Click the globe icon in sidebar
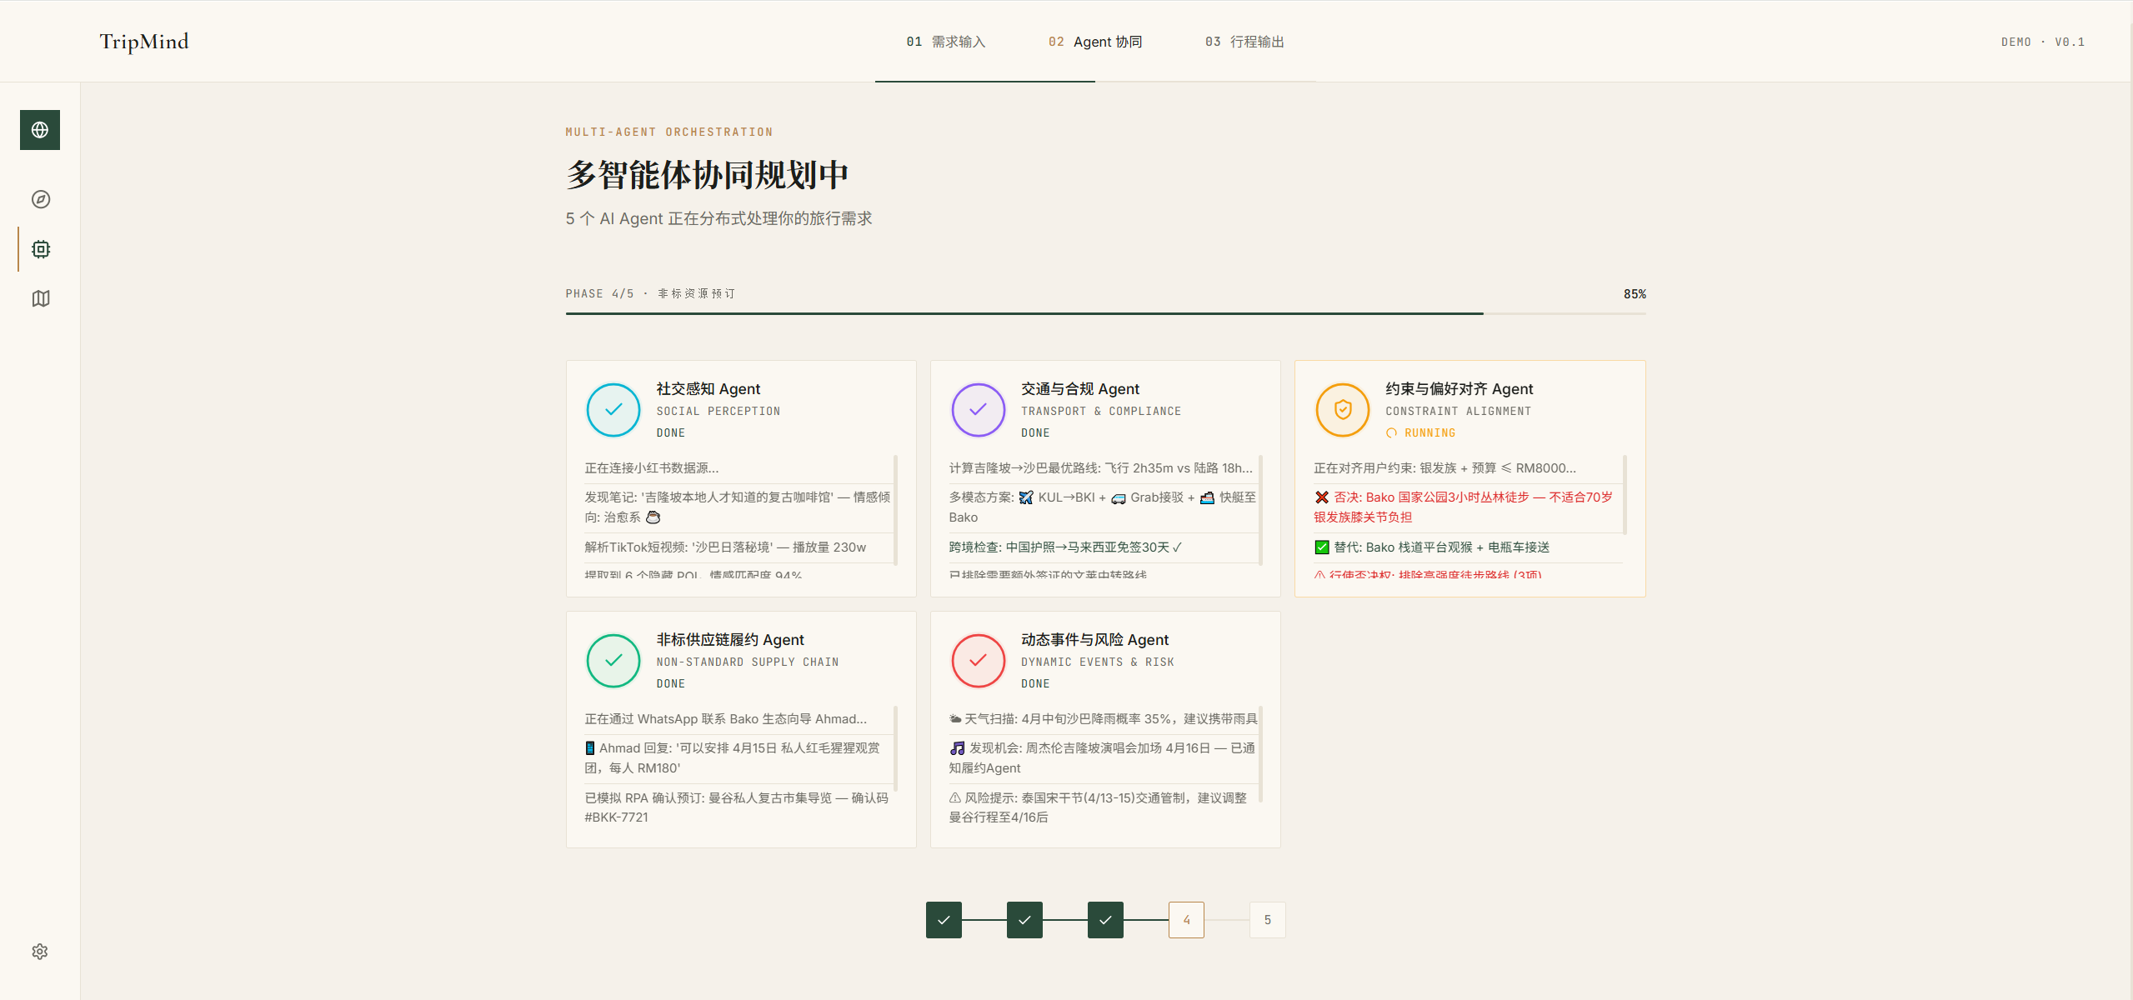The width and height of the screenshot is (2133, 1000). (x=40, y=130)
